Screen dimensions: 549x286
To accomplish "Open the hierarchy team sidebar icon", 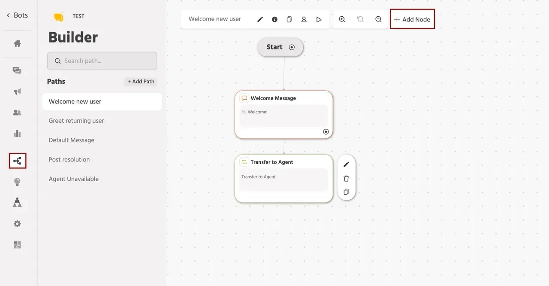I will 17,203.
